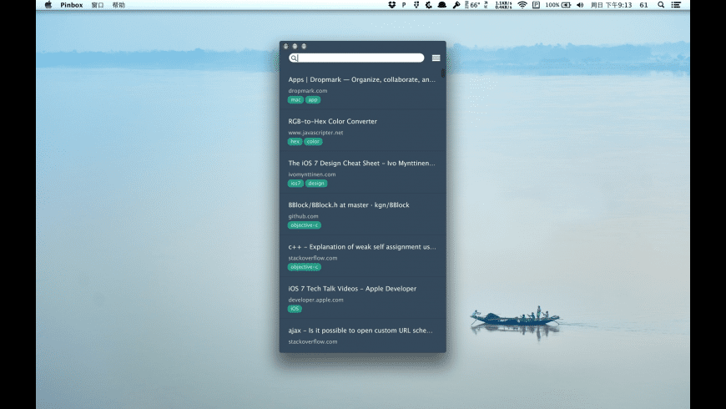Click github.com domain text
Viewport: 726px width, 409px height.
(303, 216)
